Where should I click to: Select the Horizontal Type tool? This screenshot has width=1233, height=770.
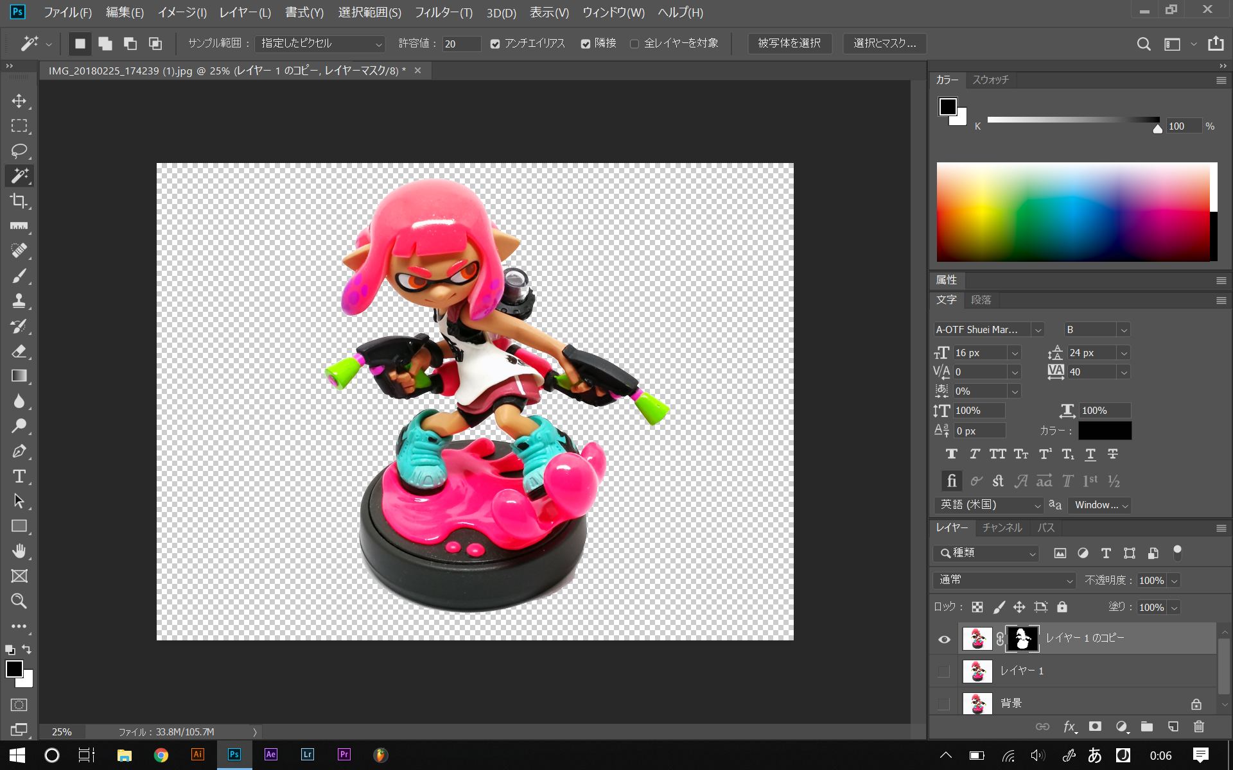tap(19, 476)
